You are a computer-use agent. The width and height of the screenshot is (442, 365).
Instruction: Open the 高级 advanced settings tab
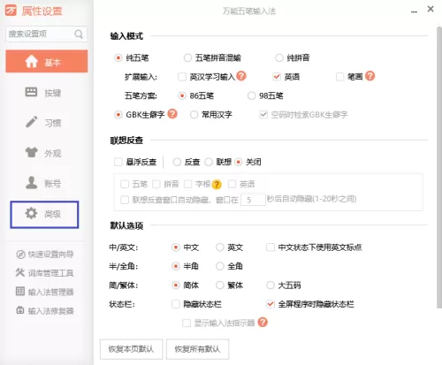[44, 215]
